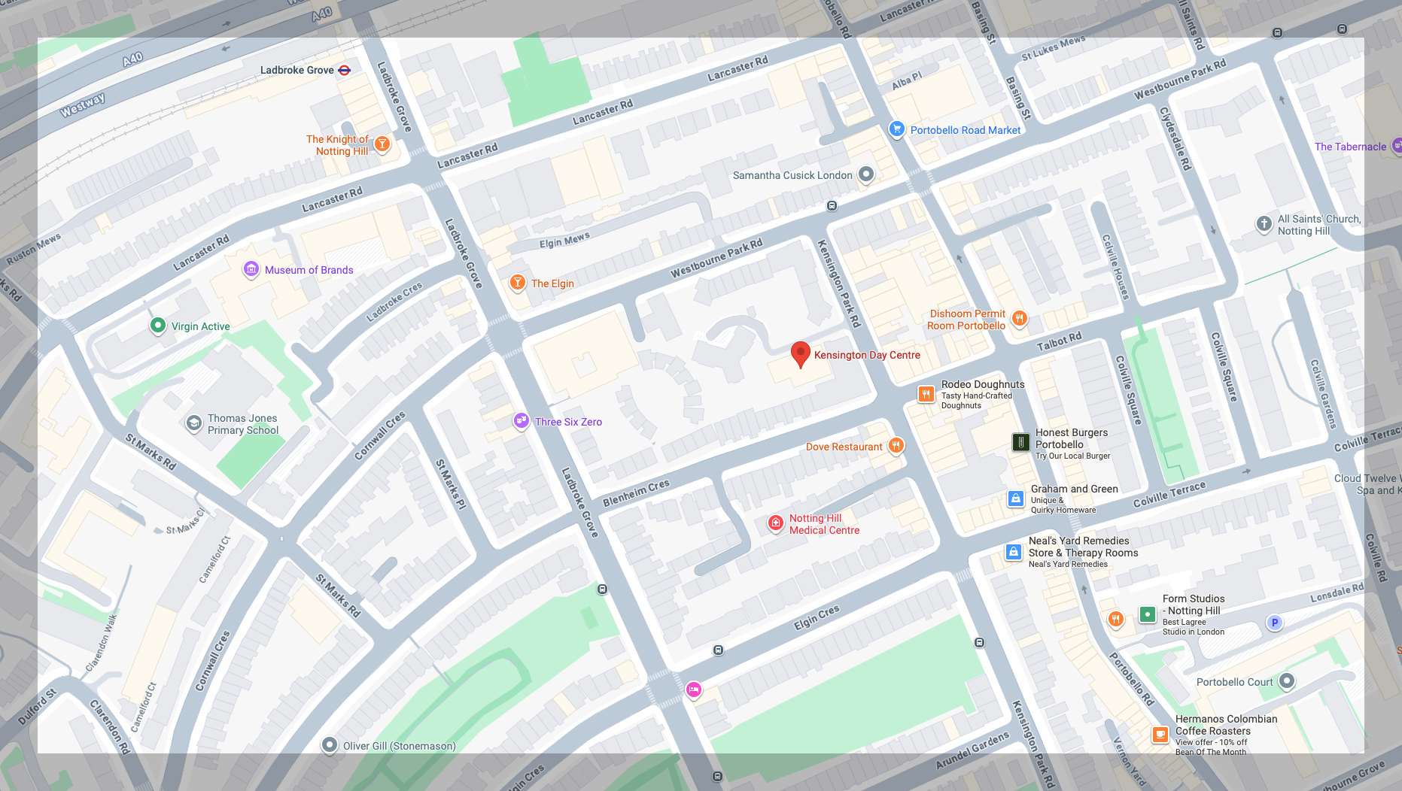Select the Three Six Zero purple marker
Image resolution: width=1402 pixels, height=791 pixels.
click(x=521, y=421)
